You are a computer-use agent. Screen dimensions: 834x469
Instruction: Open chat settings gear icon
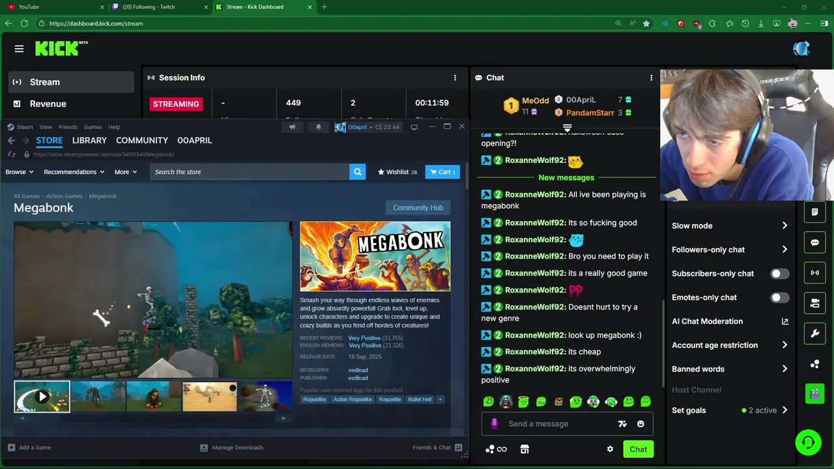click(610, 449)
